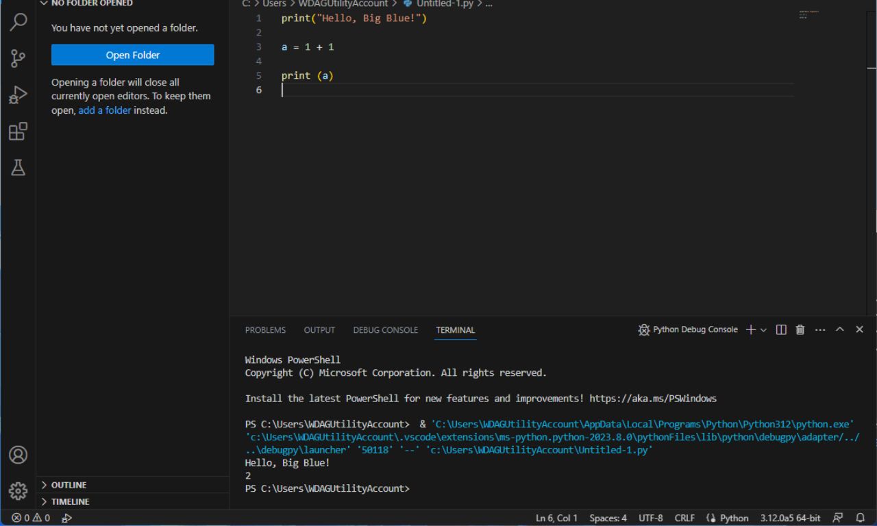Open the Run and Debug view
The width and height of the screenshot is (877, 526).
tap(18, 95)
